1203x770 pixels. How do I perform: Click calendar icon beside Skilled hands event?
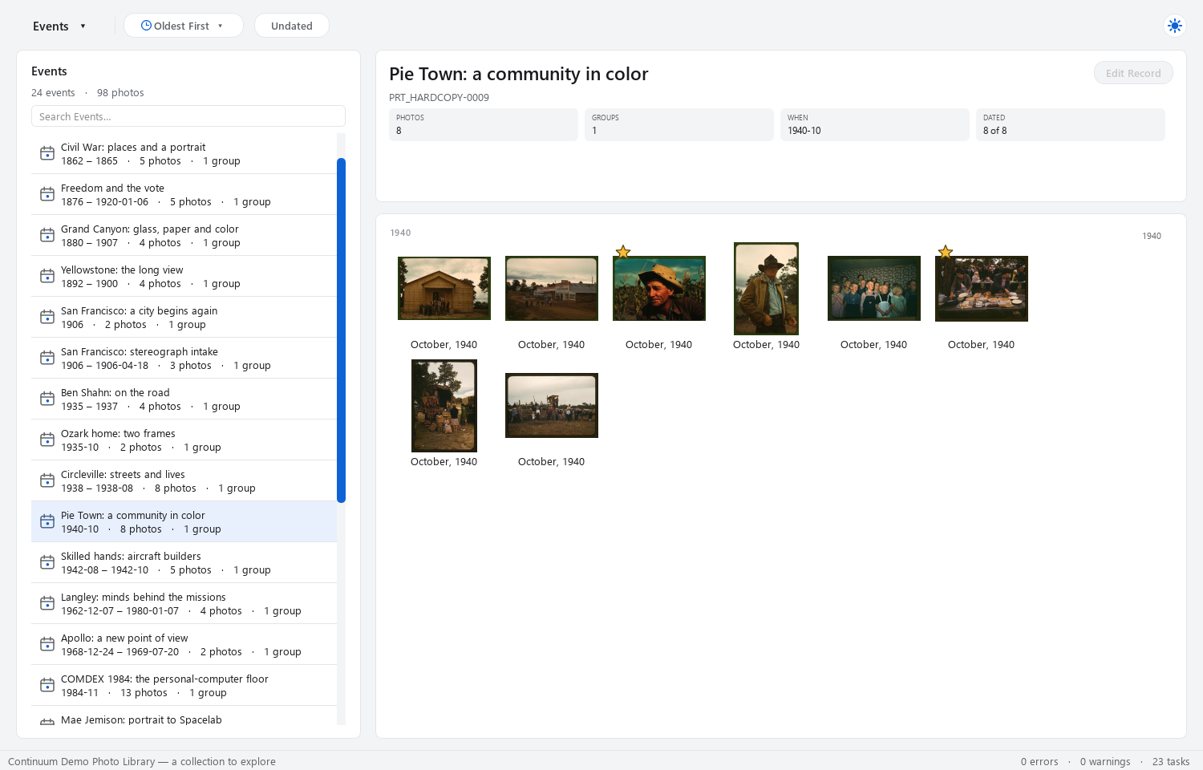point(47,562)
